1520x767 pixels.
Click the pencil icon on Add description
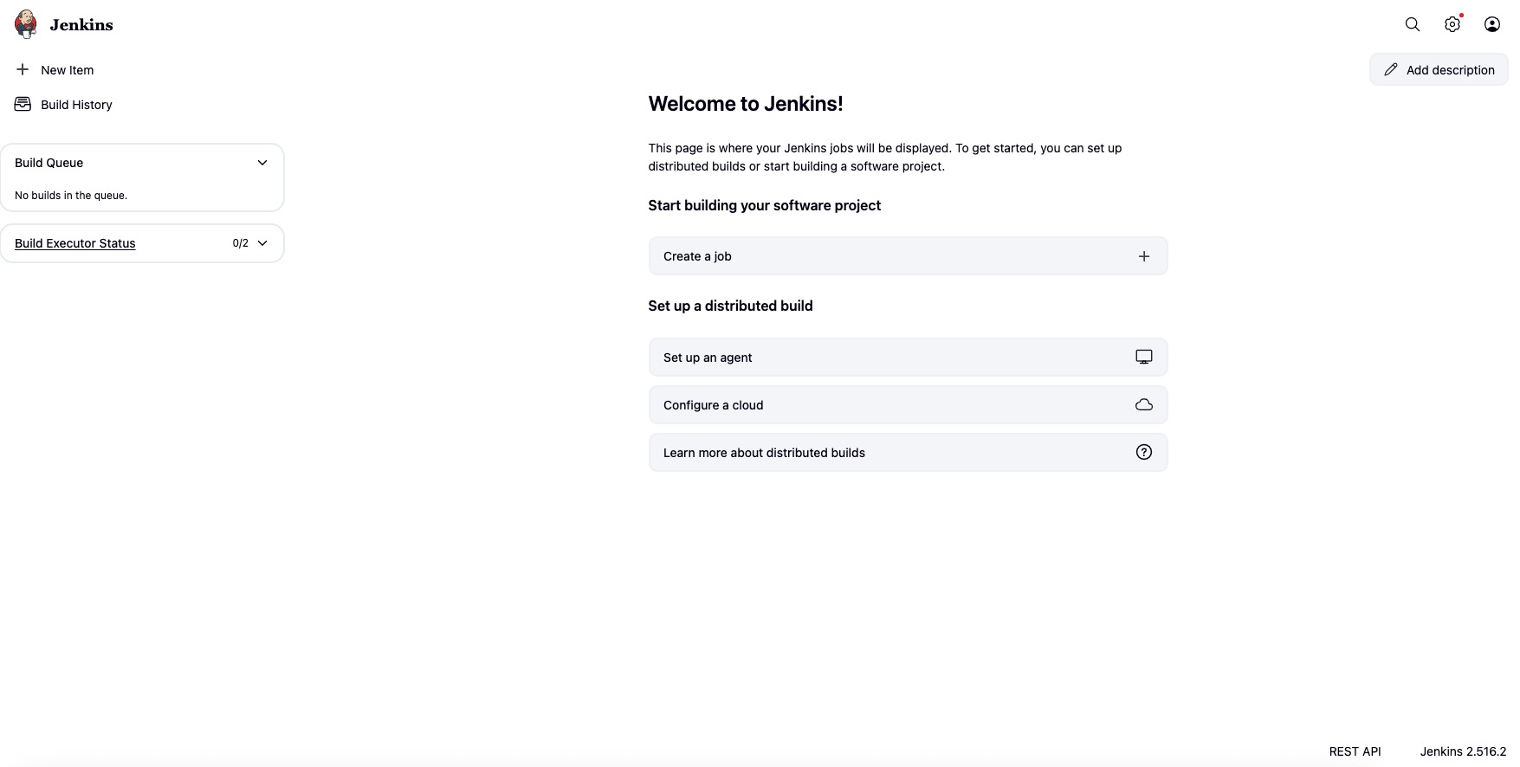(x=1391, y=69)
